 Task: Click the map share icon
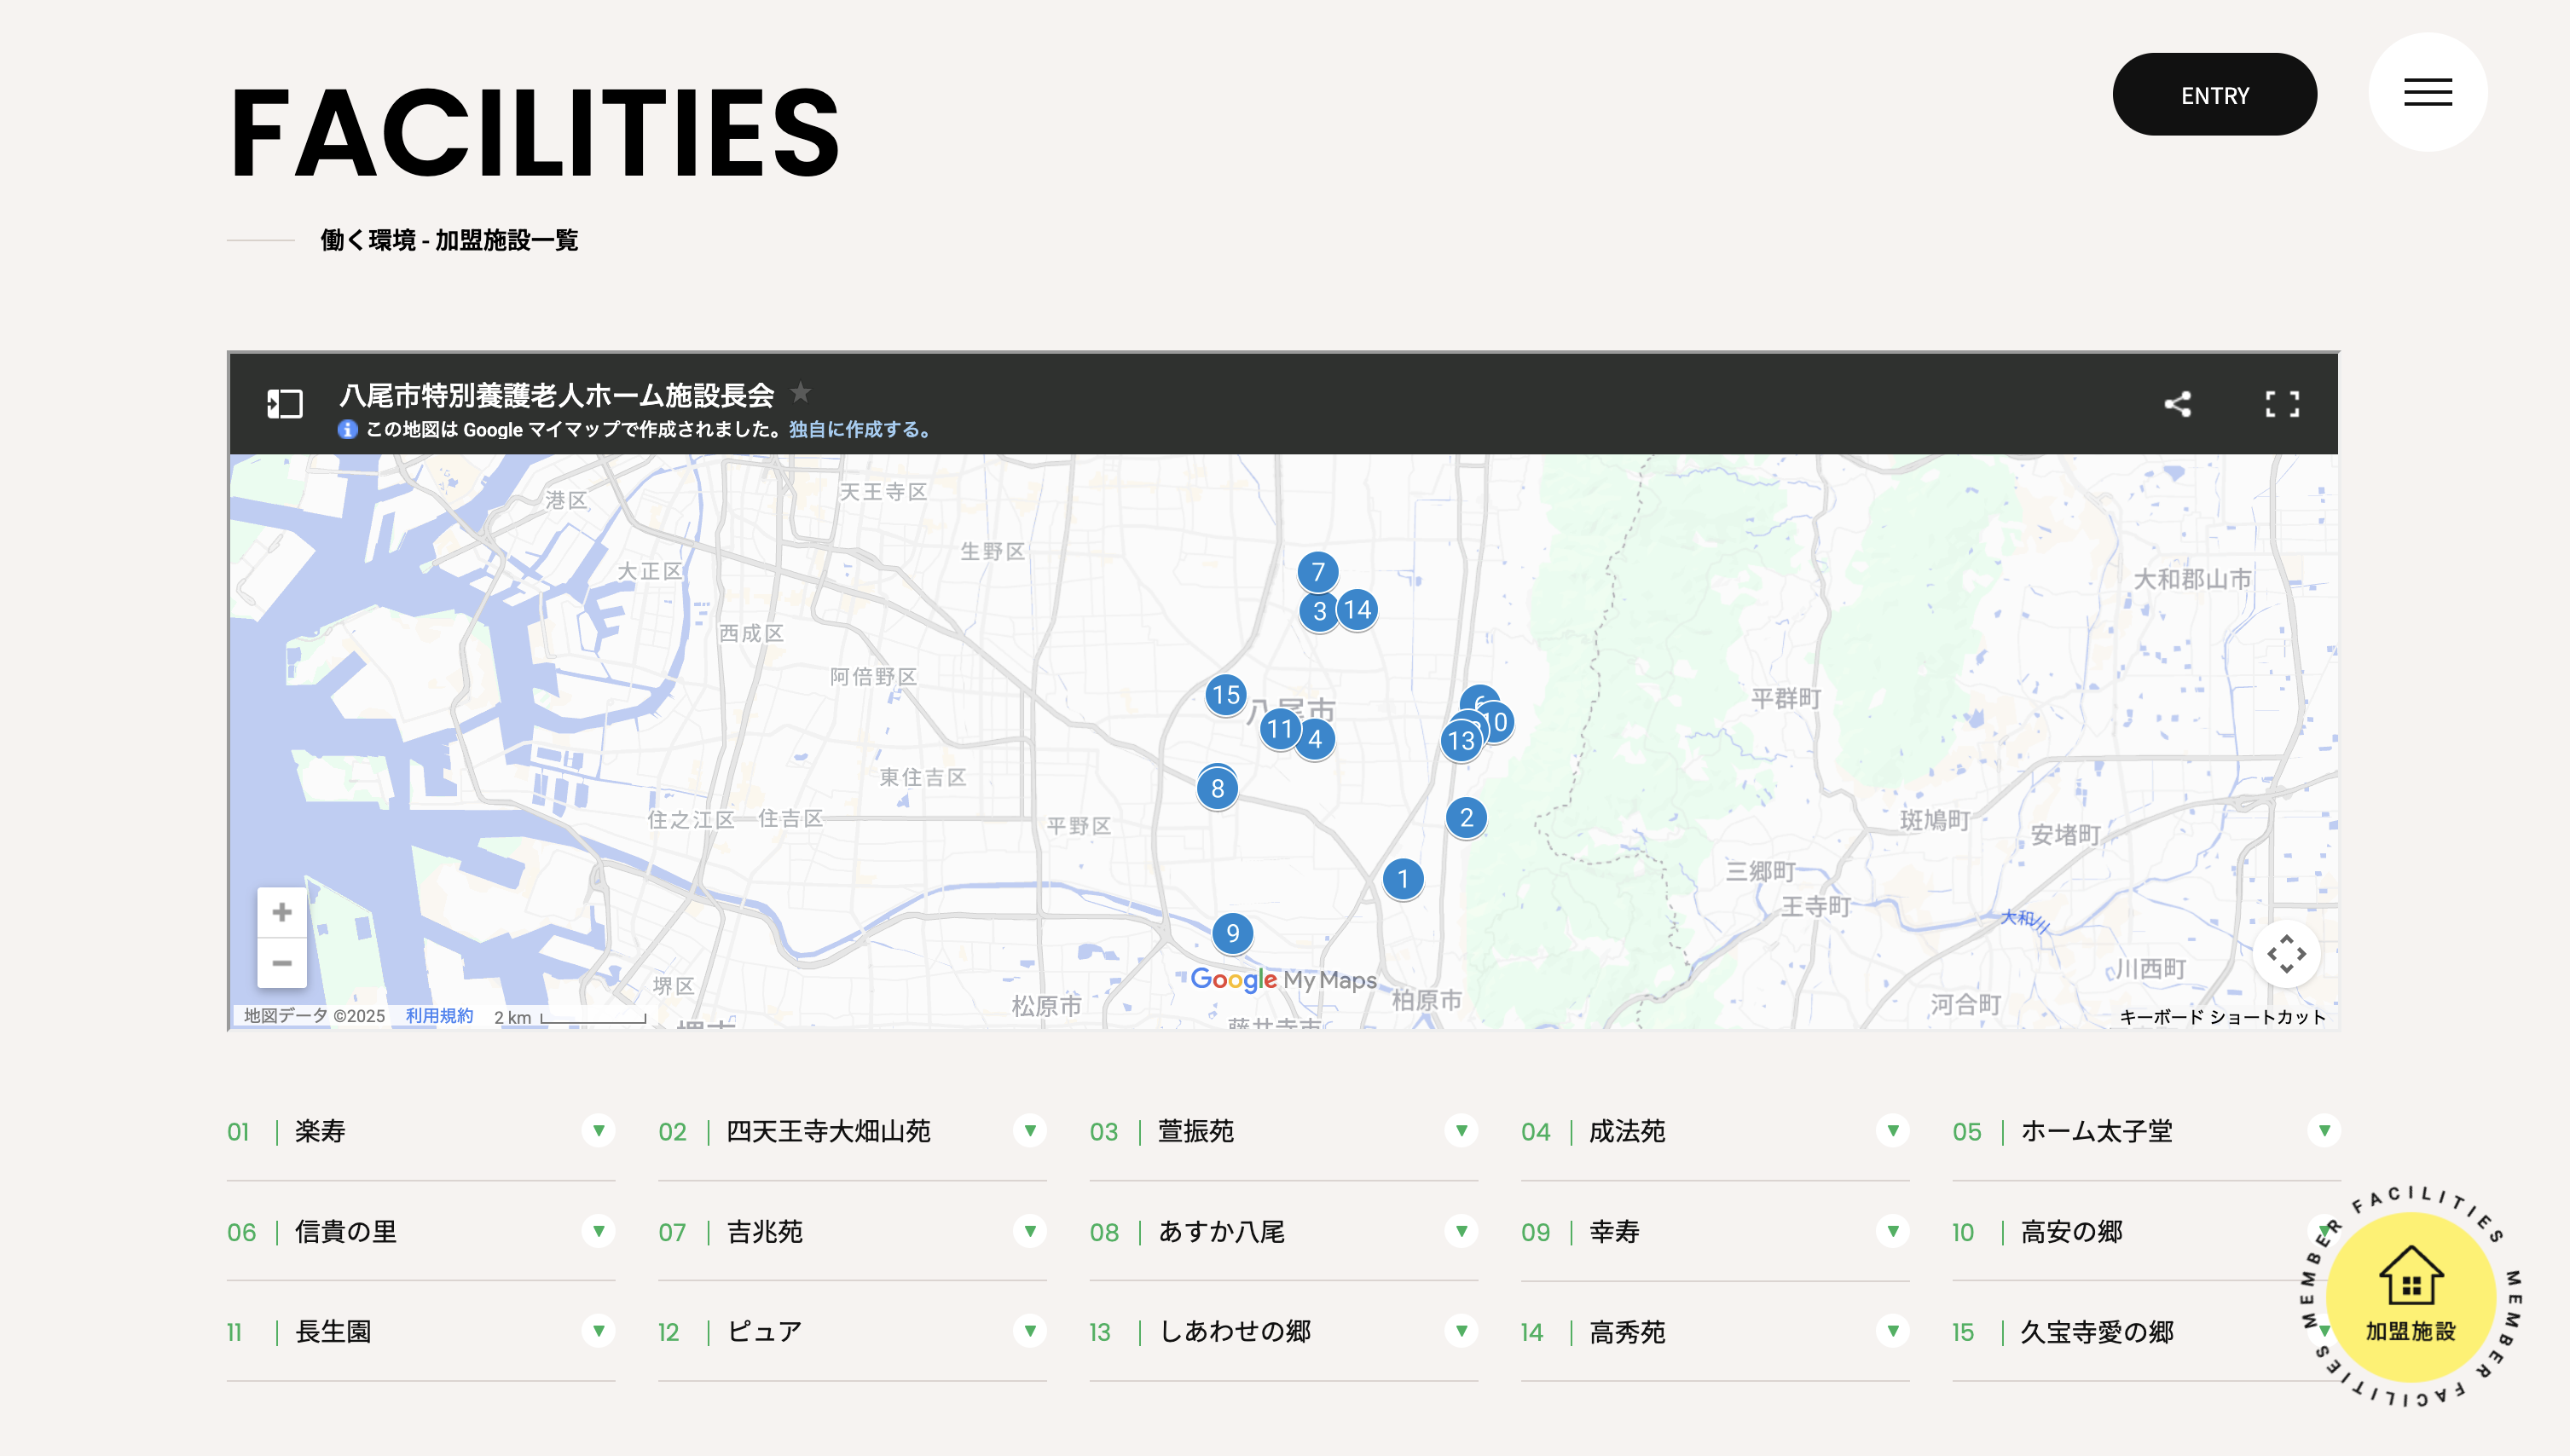tap(2177, 404)
